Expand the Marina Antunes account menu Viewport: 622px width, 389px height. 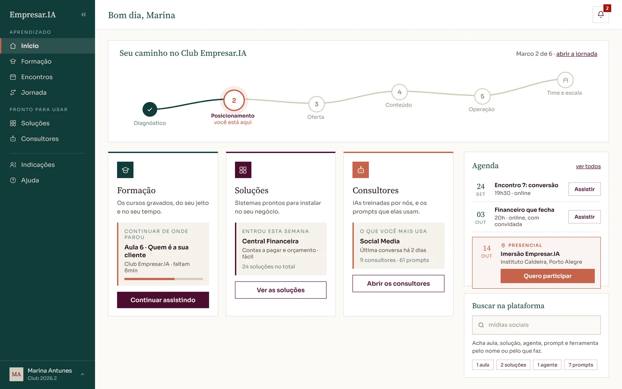pos(83,374)
